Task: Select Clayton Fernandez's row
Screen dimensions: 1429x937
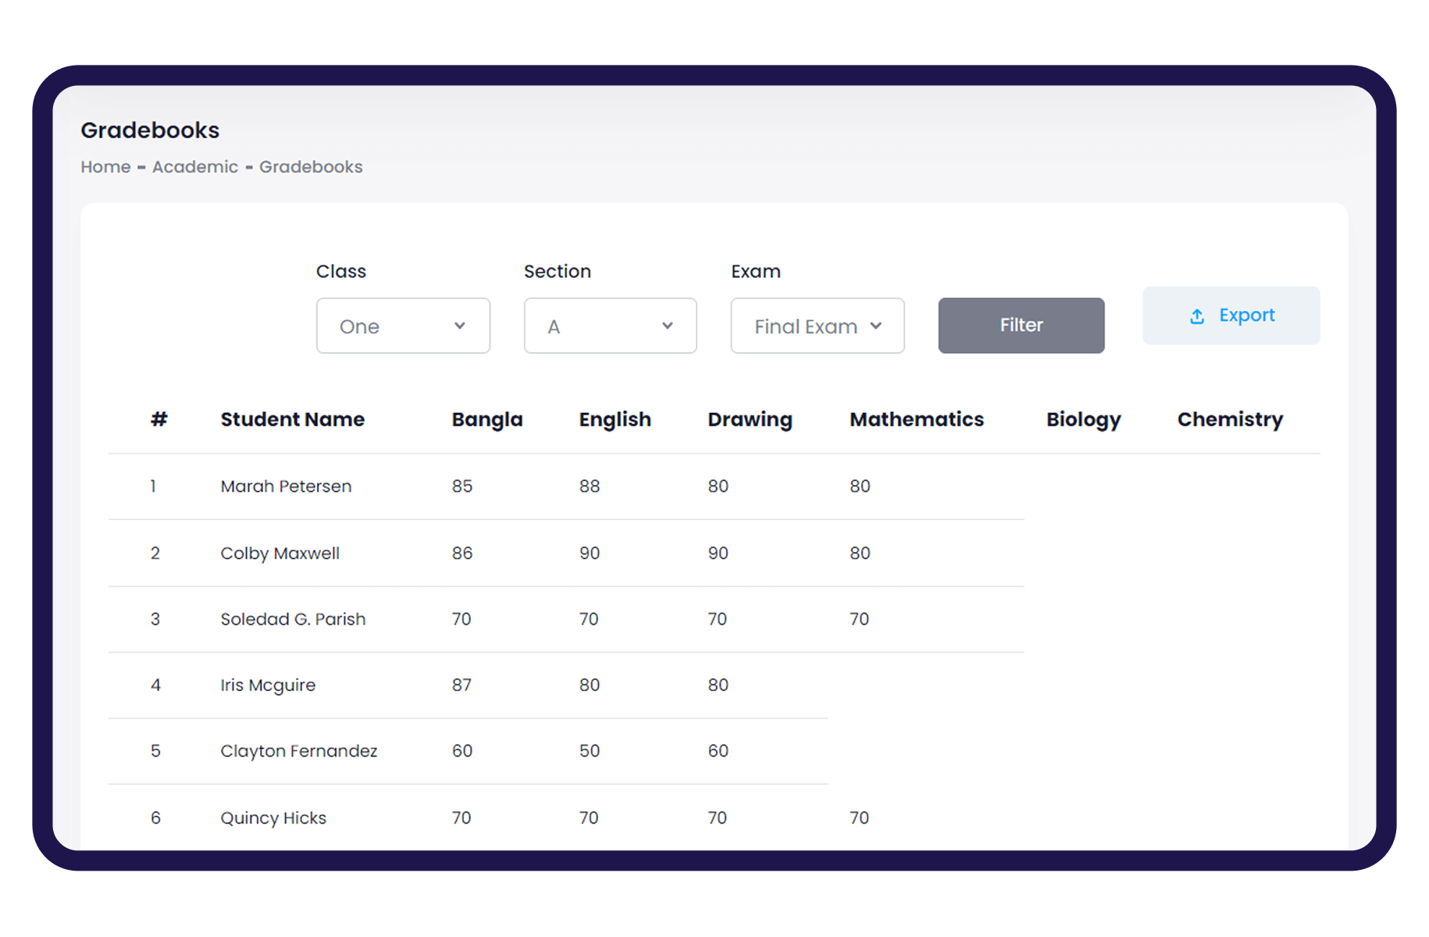Action: point(298,751)
